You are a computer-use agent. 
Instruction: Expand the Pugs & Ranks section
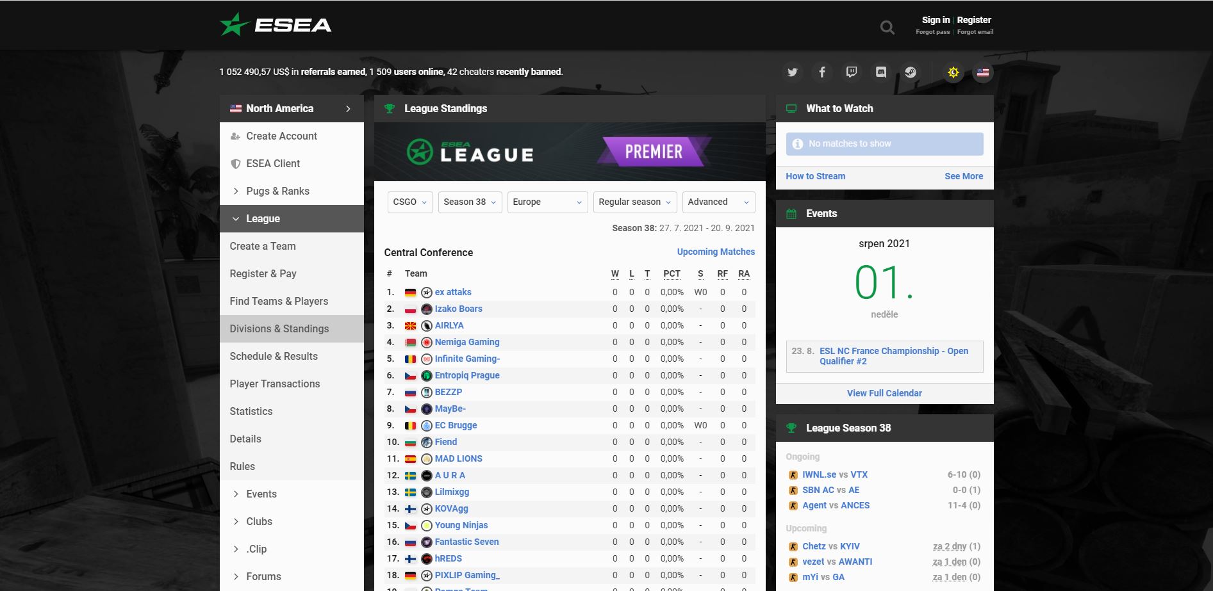pos(292,191)
